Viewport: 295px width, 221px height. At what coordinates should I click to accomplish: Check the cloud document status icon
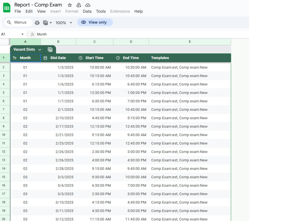88,5
